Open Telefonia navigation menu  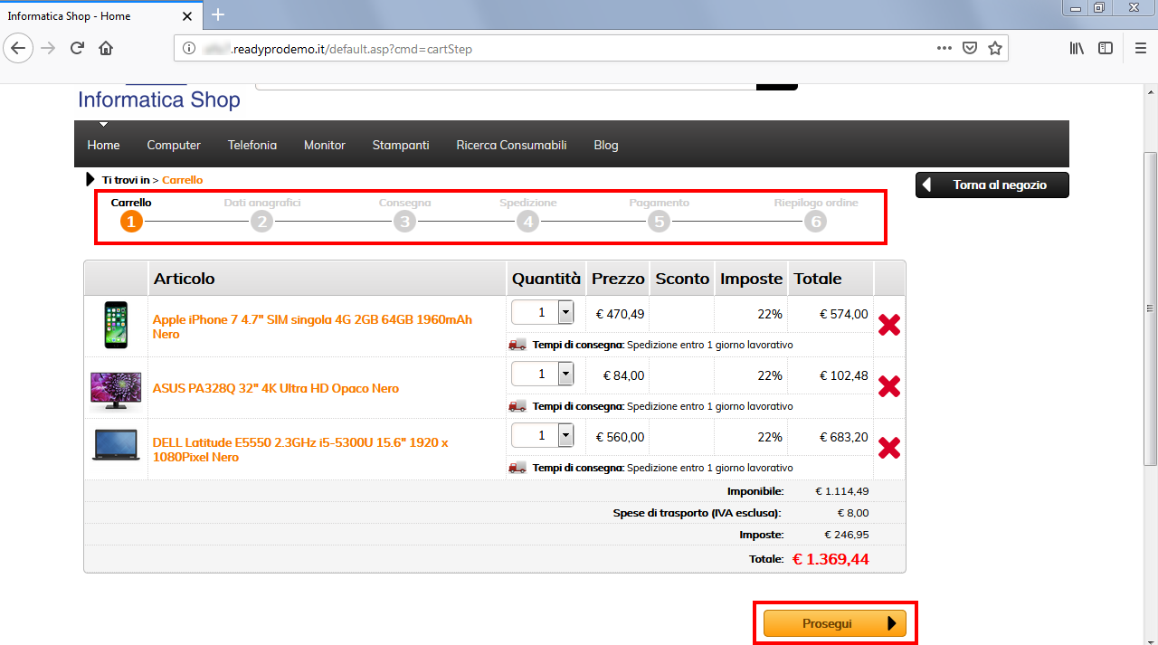coord(252,145)
